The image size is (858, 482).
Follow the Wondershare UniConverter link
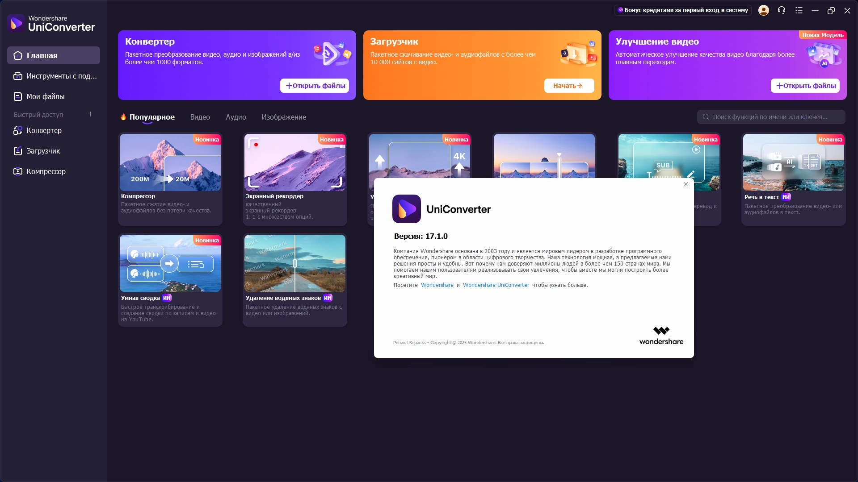point(496,285)
